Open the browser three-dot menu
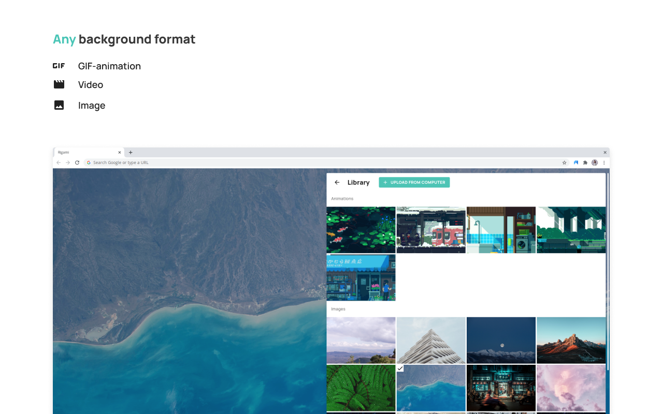 coord(604,162)
